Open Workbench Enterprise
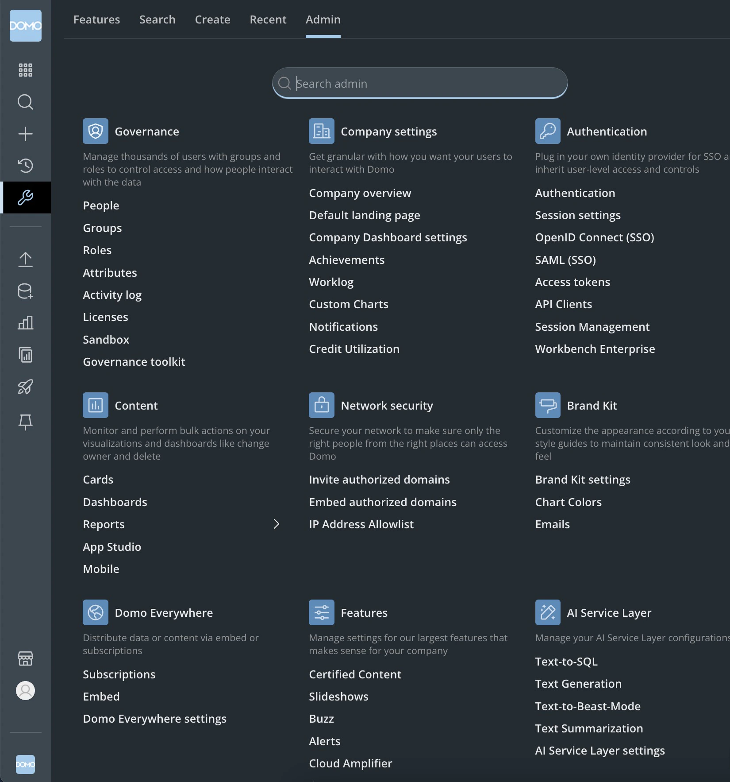 click(595, 349)
